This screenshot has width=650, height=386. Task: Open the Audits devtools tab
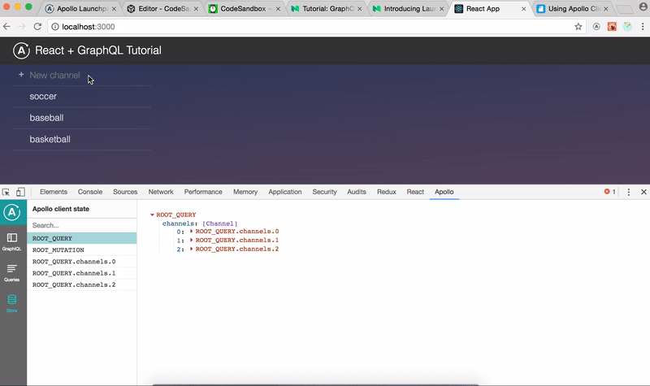coord(357,192)
